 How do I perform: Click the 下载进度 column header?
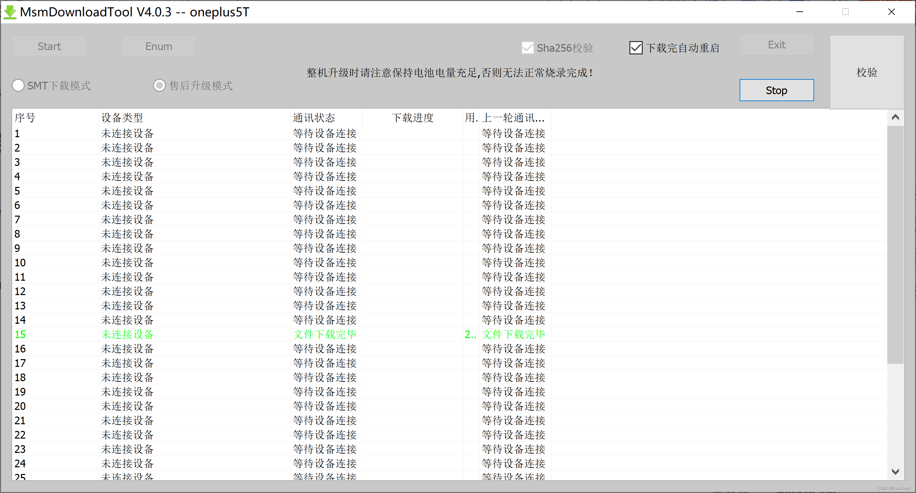click(412, 117)
